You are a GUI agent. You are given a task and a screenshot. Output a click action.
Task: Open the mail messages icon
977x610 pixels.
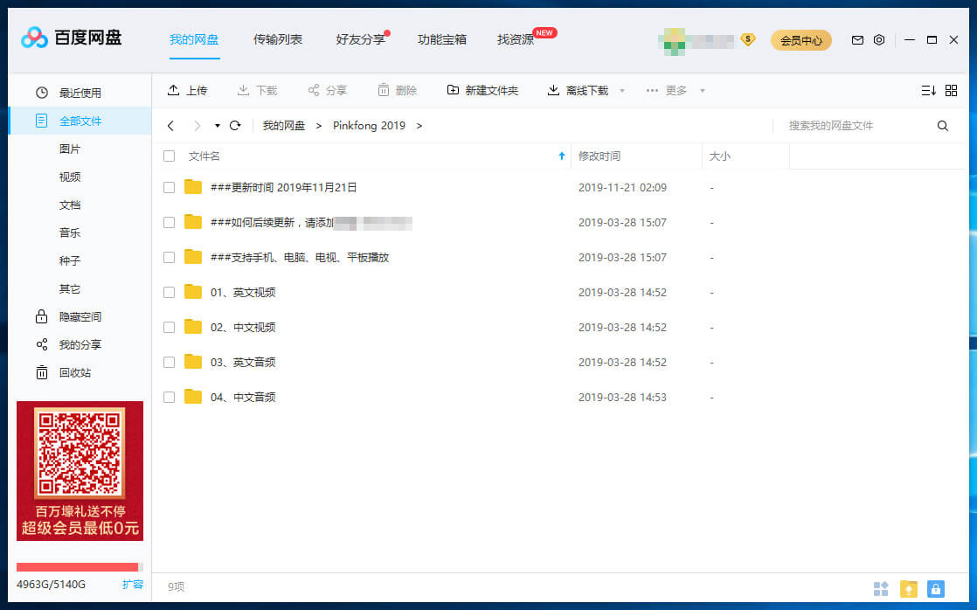[x=857, y=40]
